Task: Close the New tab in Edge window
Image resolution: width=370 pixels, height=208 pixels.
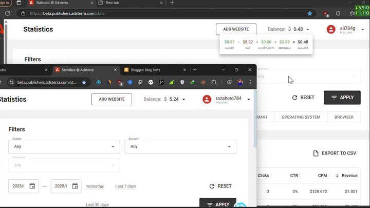Action: pyautogui.click(x=161, y=3)
